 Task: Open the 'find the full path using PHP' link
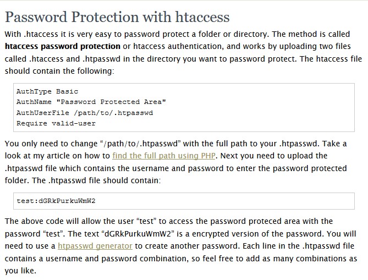[163, 156]
